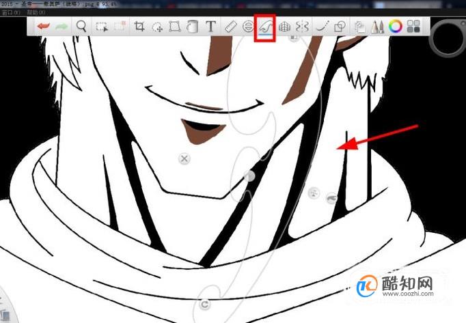
Task: Open the Brush Library pencils icon
Action: coord(378,27)
